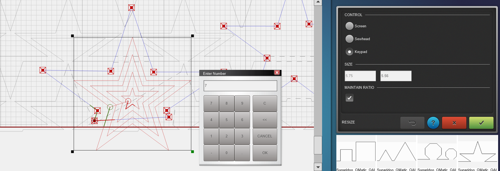Select the star pattern thumbnail
The height and width of the screenshot is (171, 500).
tap(478, 152)
